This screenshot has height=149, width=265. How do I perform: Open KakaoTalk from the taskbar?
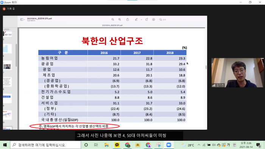point(117,145)
